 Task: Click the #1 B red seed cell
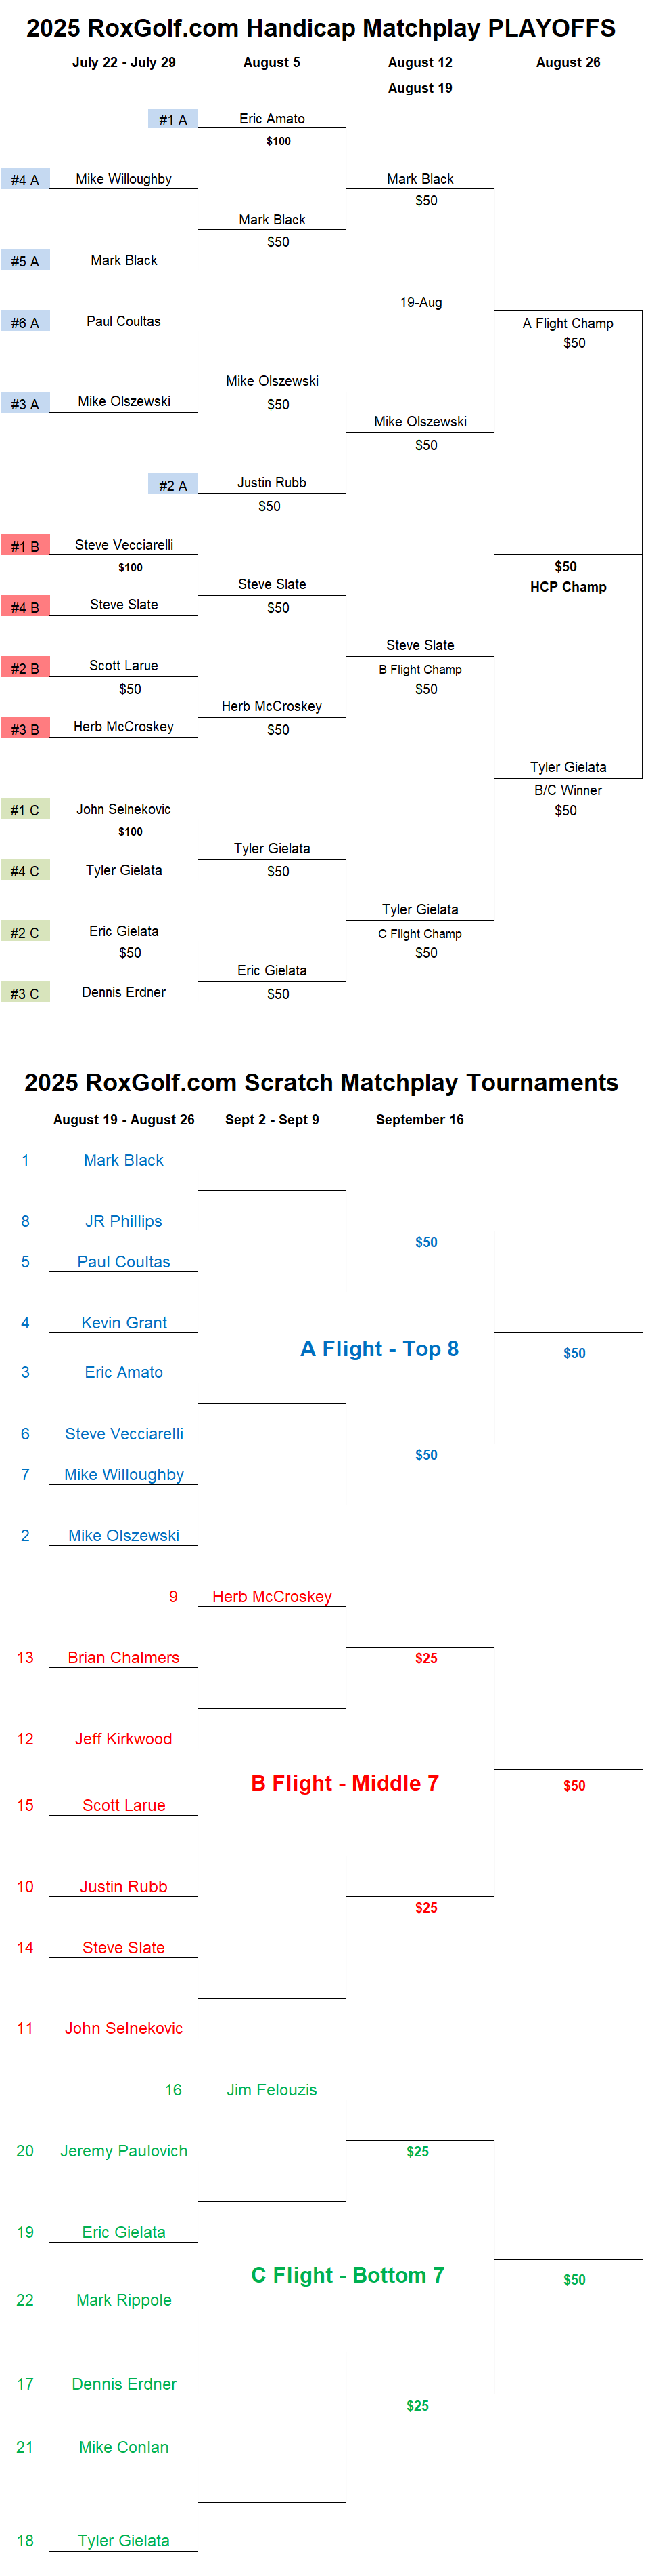(25, 546)
